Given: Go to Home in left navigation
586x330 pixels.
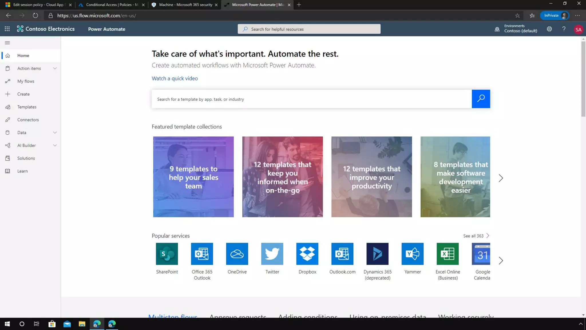Looking at the screenshot, I should point(30,56).
